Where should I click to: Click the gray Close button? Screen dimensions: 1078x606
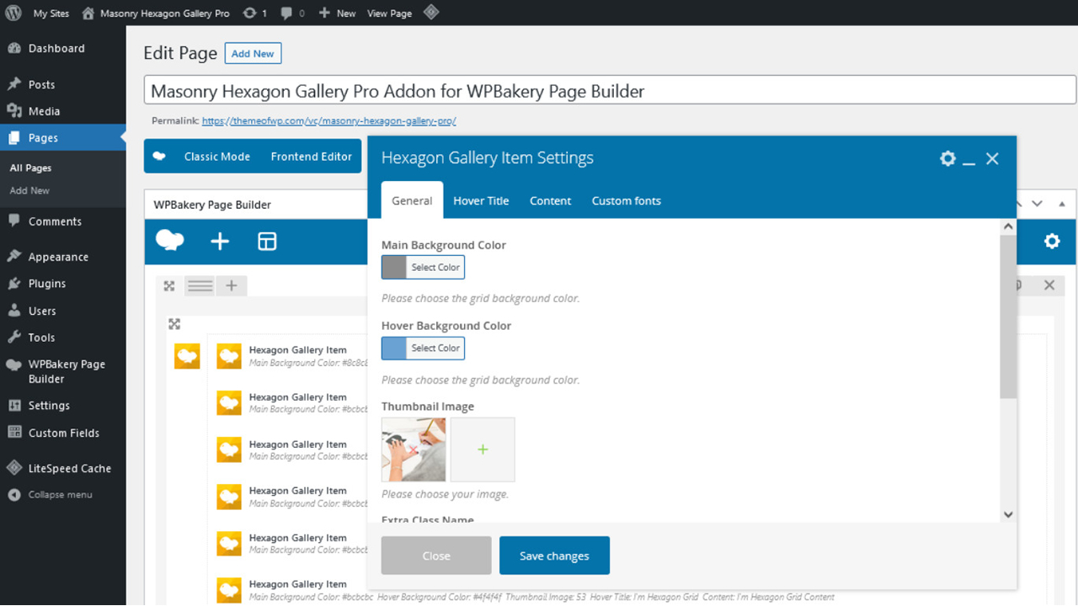click(x=436, y=555)
